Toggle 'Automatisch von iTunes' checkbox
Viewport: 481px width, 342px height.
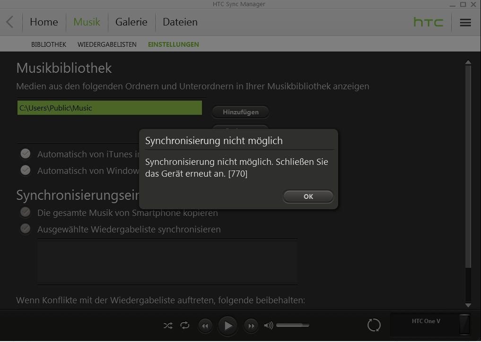[26, 154]
